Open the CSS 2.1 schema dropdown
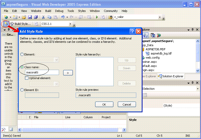201x139 pixels. click(x=70, y=24)
